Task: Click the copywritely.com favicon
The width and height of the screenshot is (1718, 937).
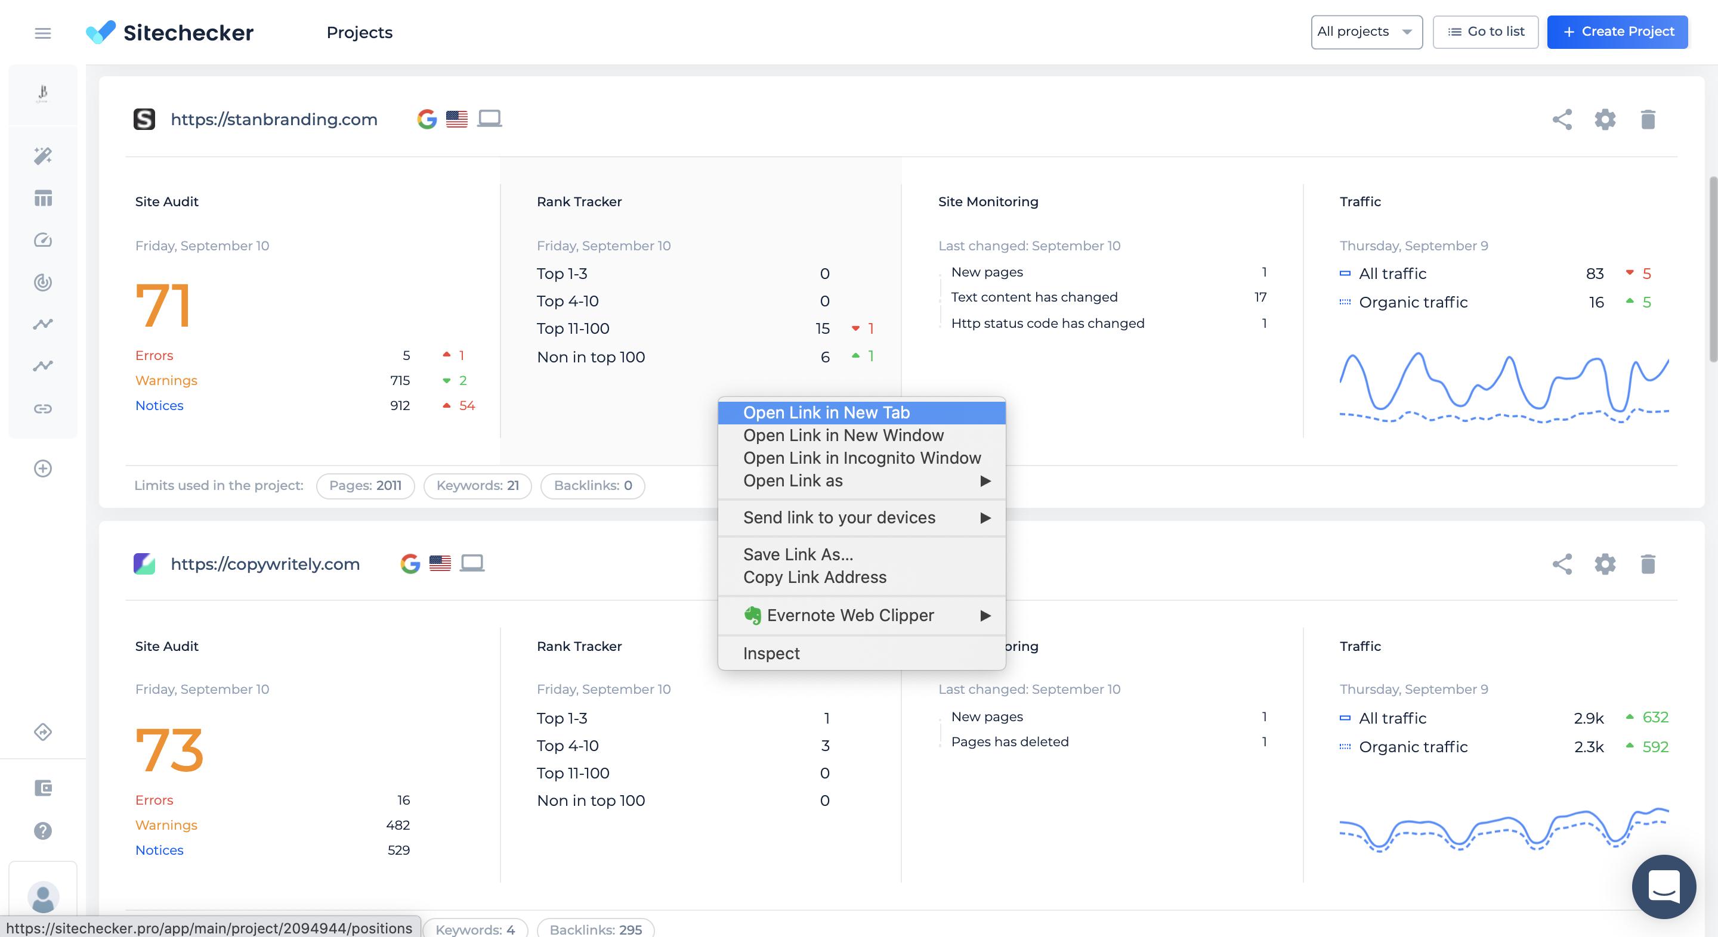Action: tap(144, 564)
